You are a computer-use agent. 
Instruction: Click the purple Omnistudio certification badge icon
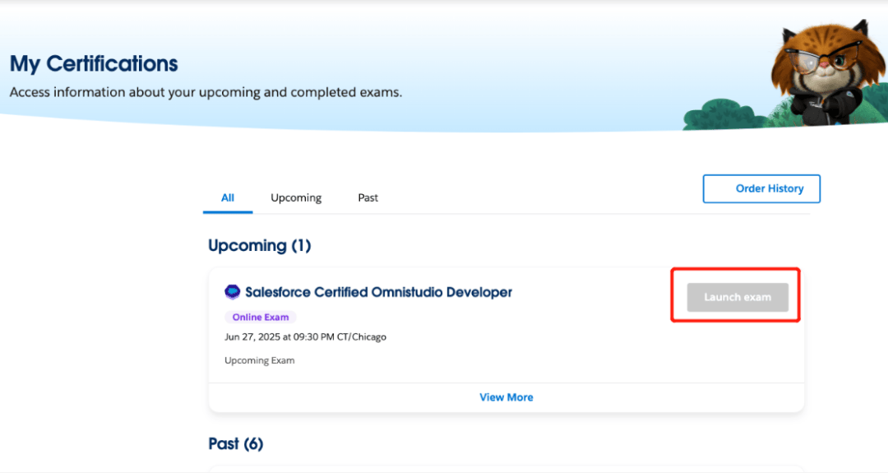tap(233, 292)
